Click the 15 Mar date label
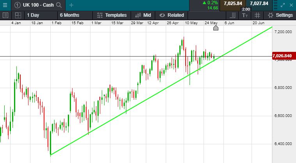This screenshot has width=296, height=163. click(117, 23)
